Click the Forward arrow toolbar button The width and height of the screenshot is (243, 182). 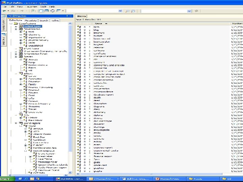pos(22,11)
